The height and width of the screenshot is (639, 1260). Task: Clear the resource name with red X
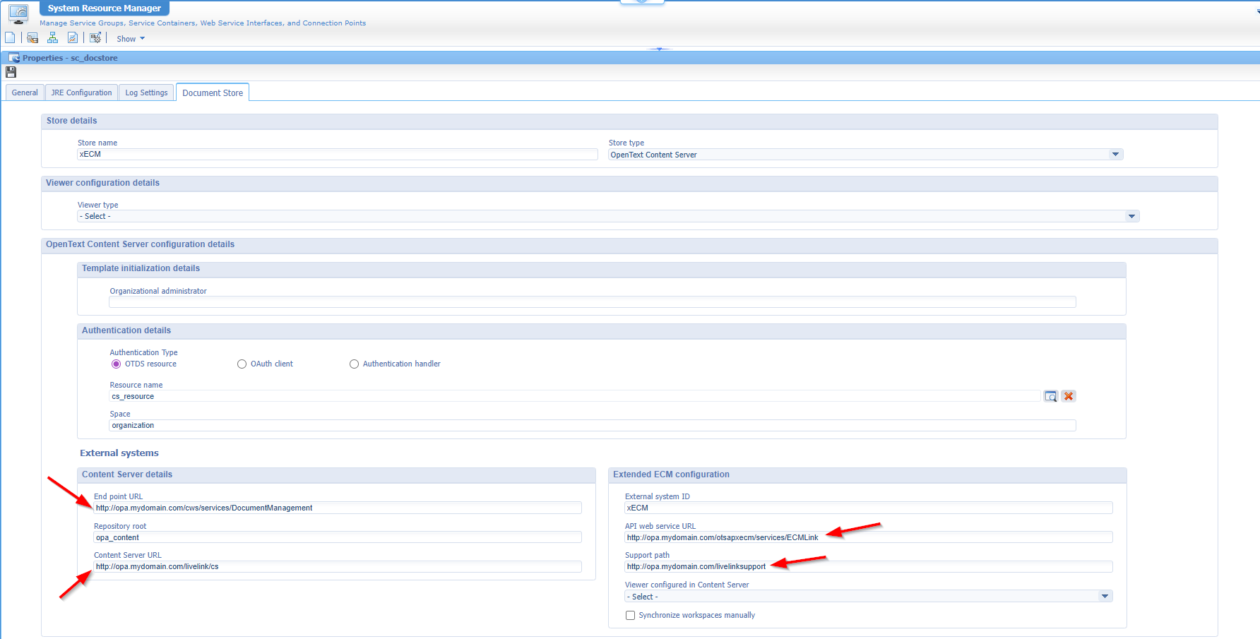(x=1069, y=396)
